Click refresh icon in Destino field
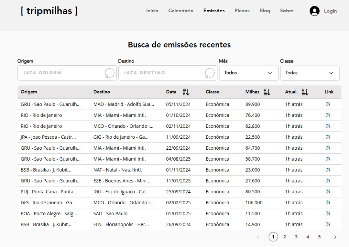Image resolution: width=349 pixels, height=247 pixels. 210,73
